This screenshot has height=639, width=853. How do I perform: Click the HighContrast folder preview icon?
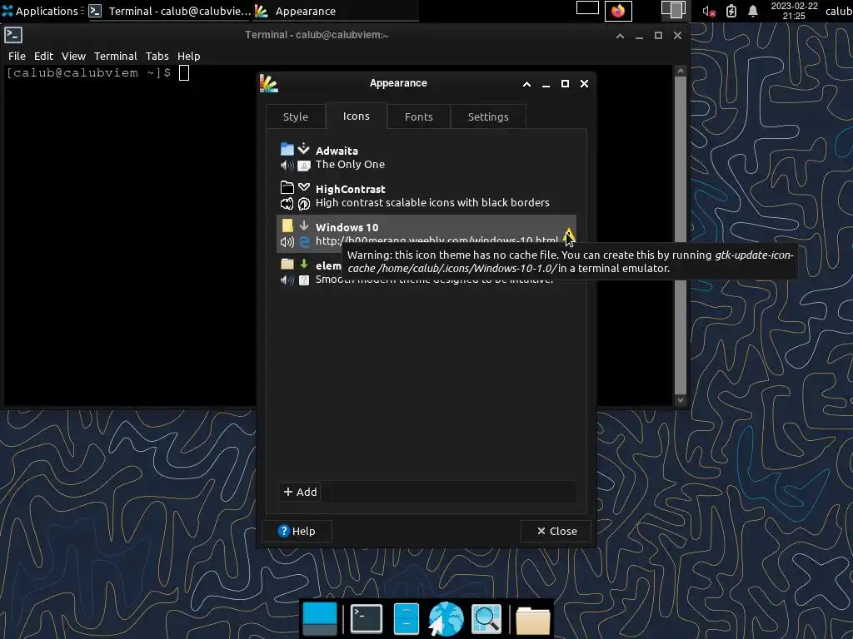click(287, 187)
